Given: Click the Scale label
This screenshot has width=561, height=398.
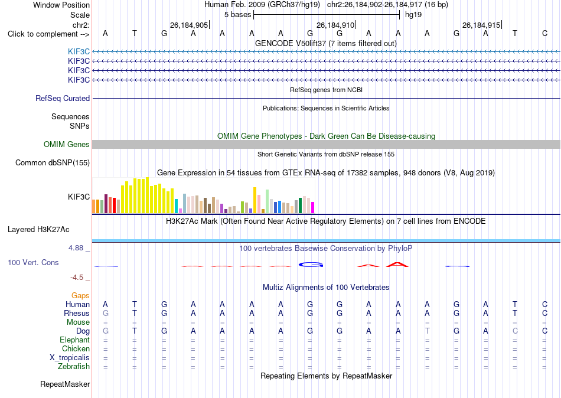Looking at the screenshot, I should pyautogui.click(x=80, y=15).
